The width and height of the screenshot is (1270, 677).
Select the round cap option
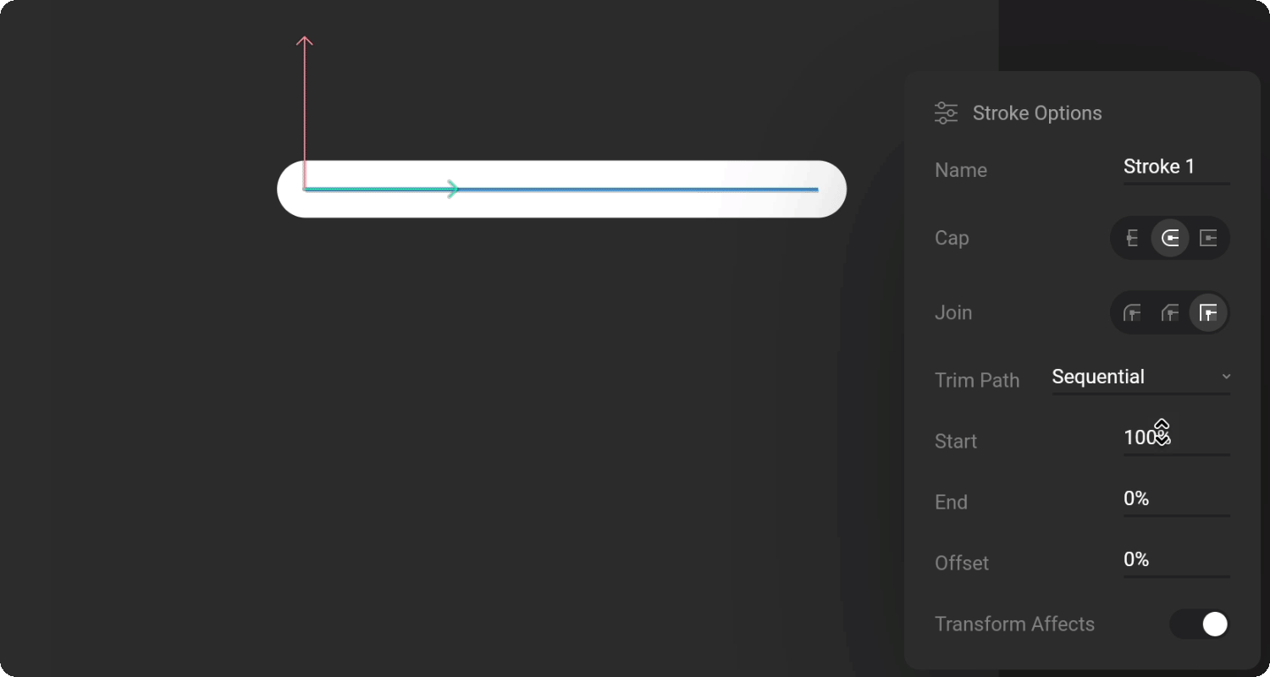click(1170, 239)
